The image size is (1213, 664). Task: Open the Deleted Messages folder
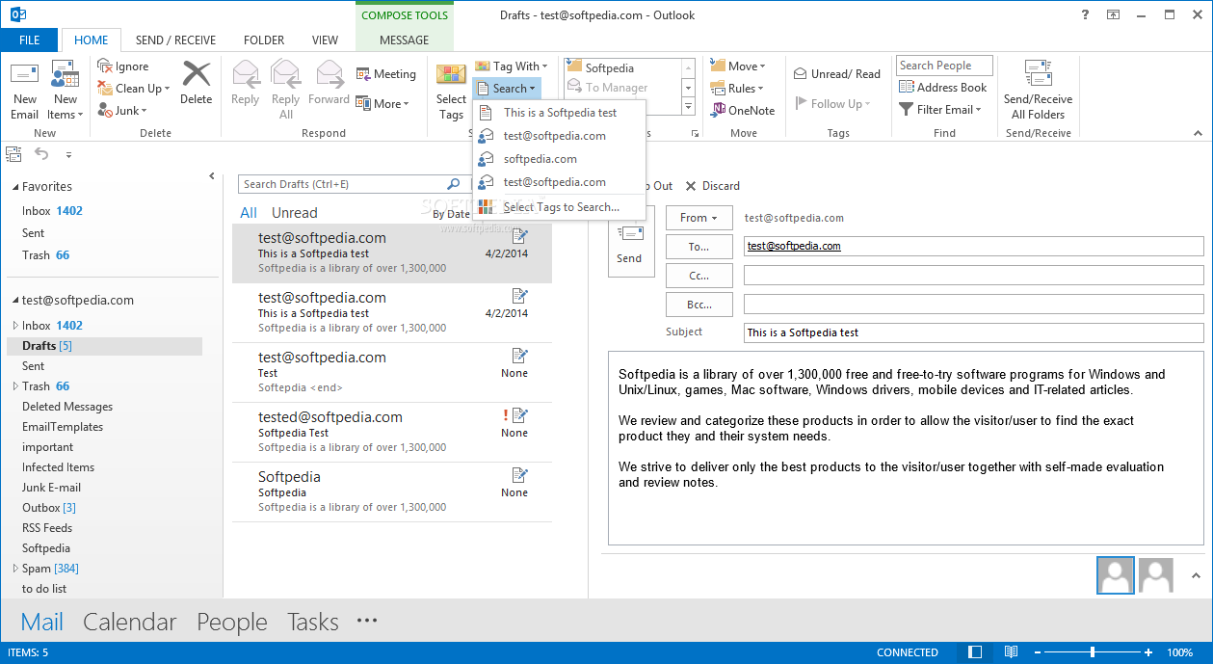click(x=67, y=407)
